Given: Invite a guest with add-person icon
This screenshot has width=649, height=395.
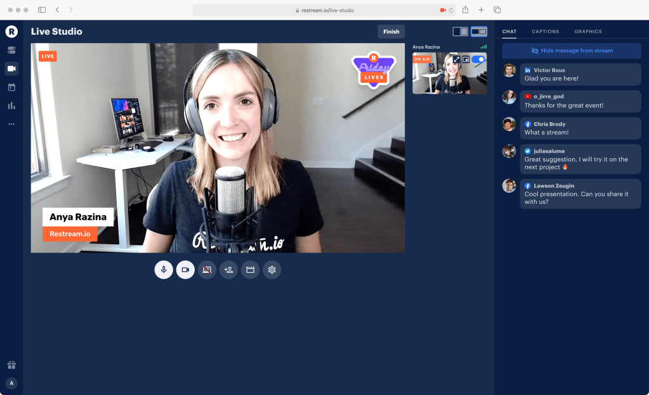Looking at the screenshot, I should click(228, 270).
